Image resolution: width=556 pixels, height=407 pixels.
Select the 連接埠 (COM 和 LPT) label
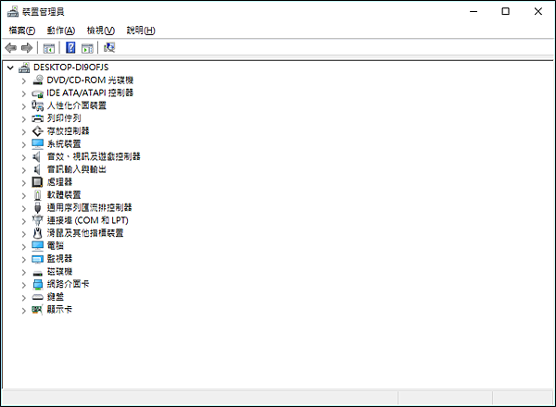(88, 220)
